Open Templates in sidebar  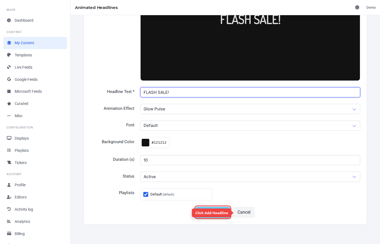[x=35, y=55]
